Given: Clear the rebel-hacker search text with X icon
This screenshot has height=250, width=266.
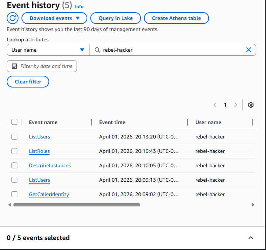Looking at the screenshot, I should (x=249, y=50).
